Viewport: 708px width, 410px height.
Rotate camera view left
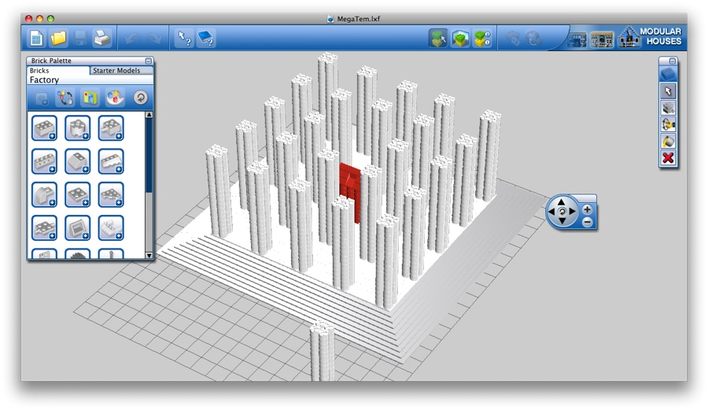tap(551, 211)
